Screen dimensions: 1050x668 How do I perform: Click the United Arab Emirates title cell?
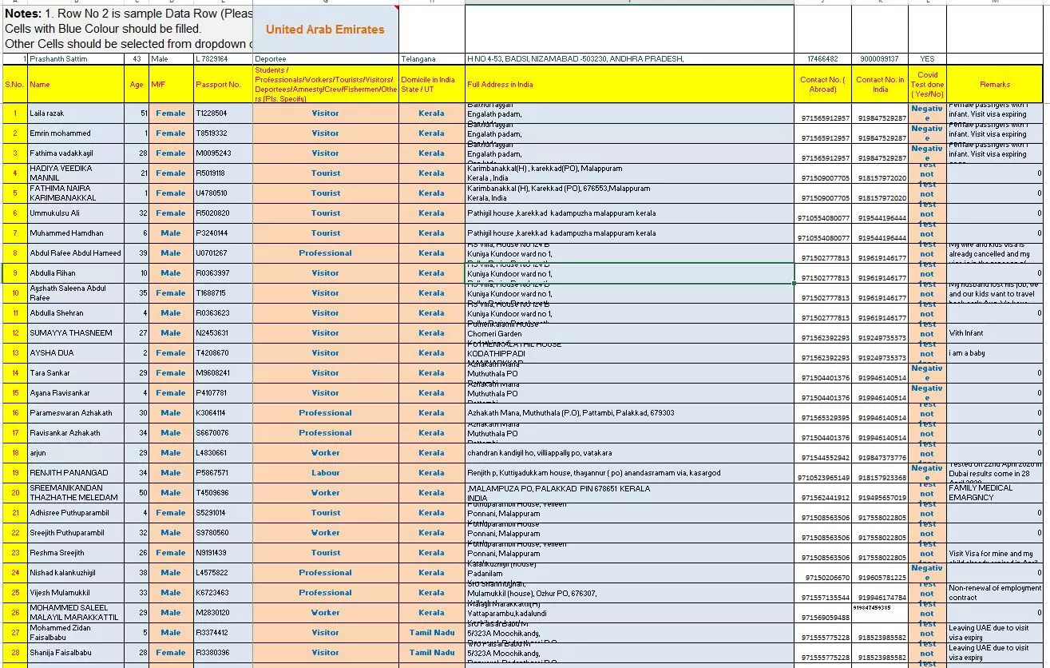click(325, 30)
